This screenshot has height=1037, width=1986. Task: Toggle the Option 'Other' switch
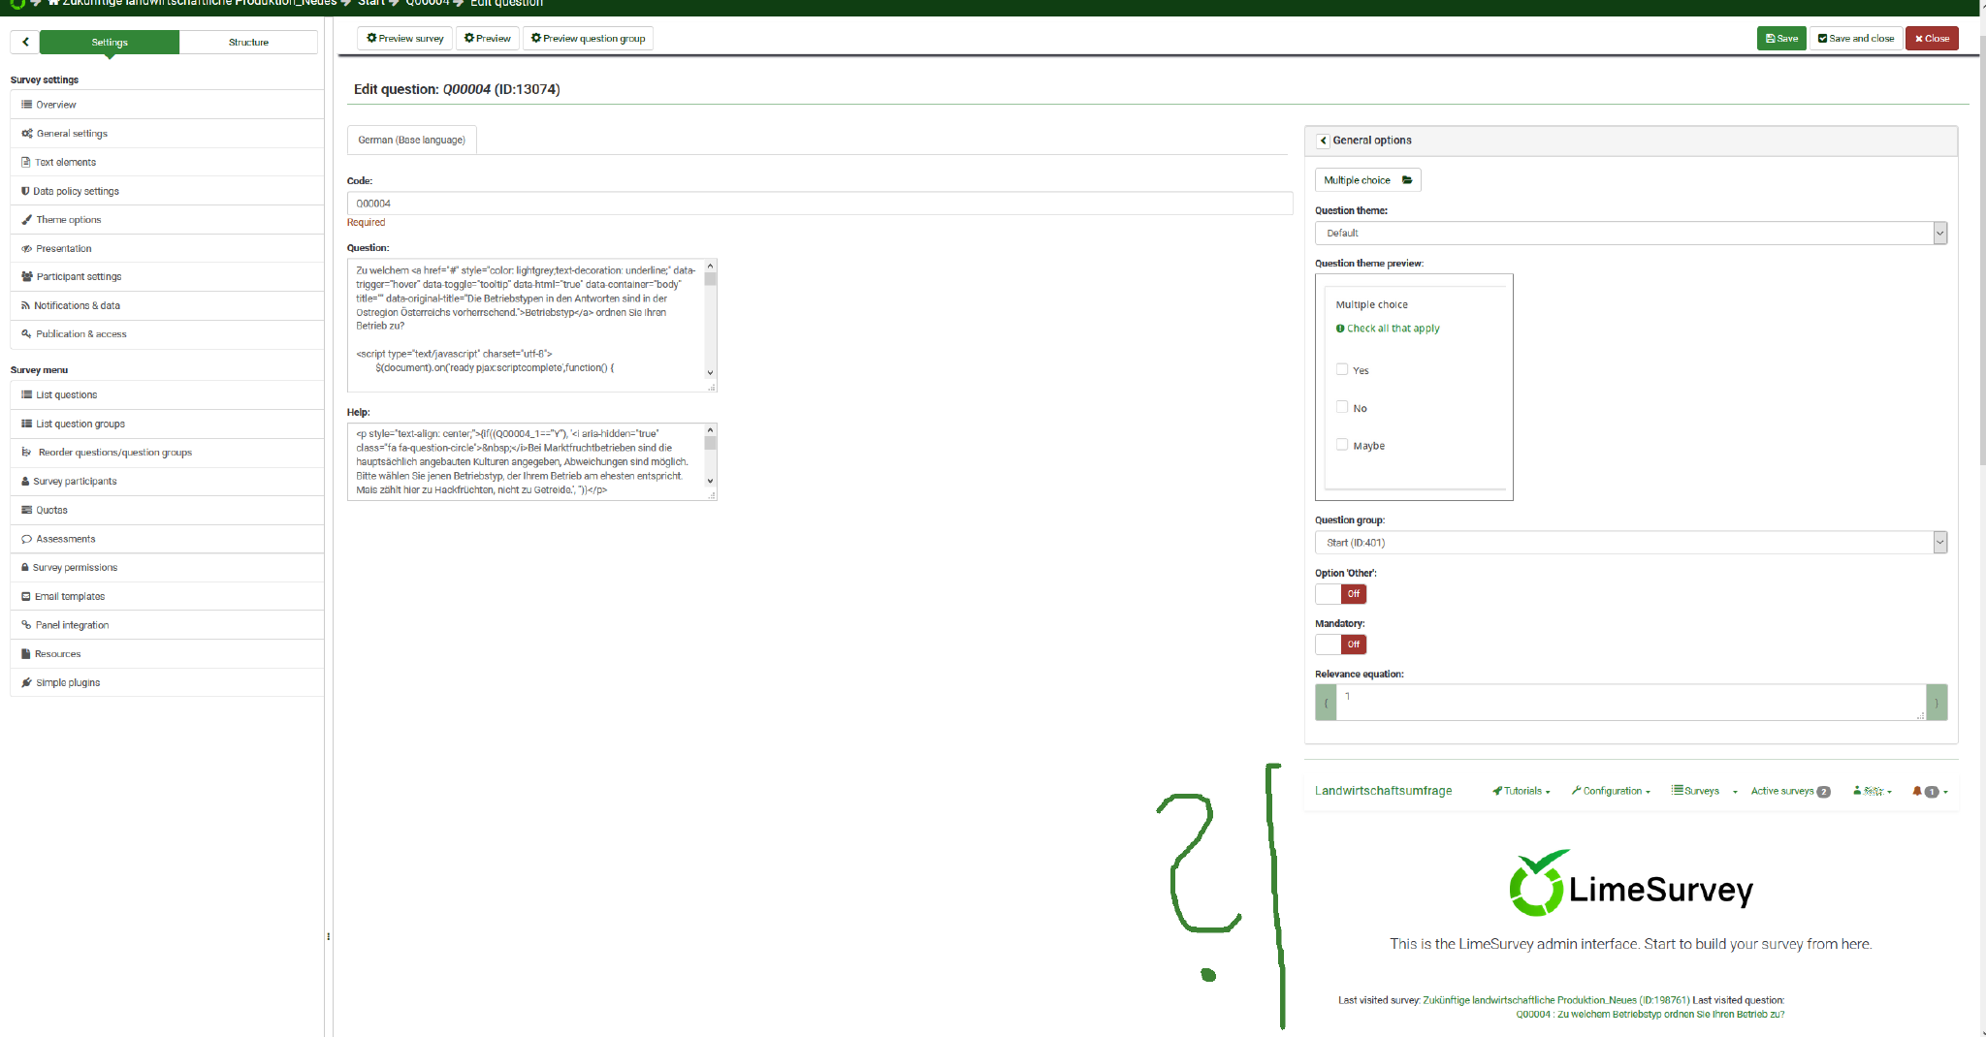click(x=1340, y=593)
